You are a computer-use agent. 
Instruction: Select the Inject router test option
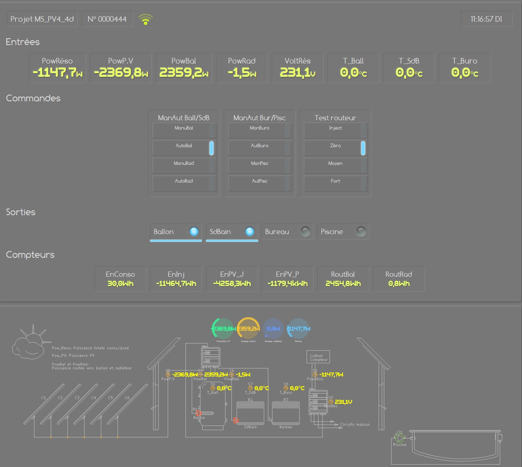[x=335, y=130]
